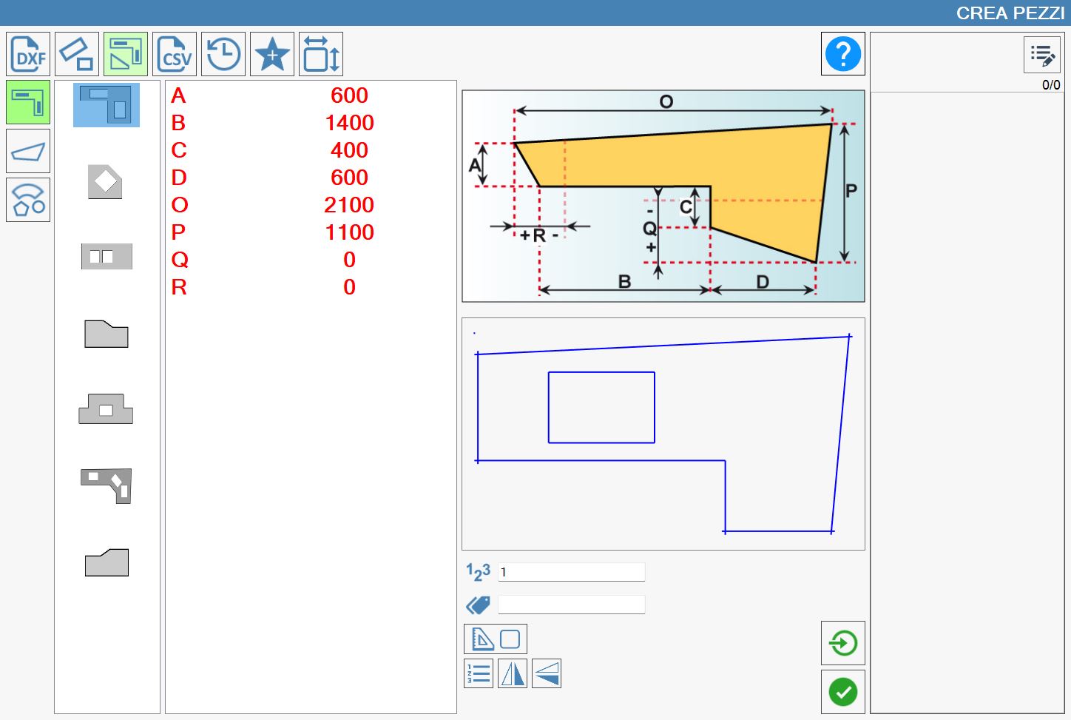
Task: Choose the dark L-shape with multiple cutouts
Action: pos(107,485)
